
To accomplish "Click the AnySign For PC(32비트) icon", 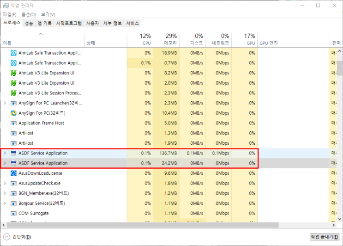I will (13, 113).
